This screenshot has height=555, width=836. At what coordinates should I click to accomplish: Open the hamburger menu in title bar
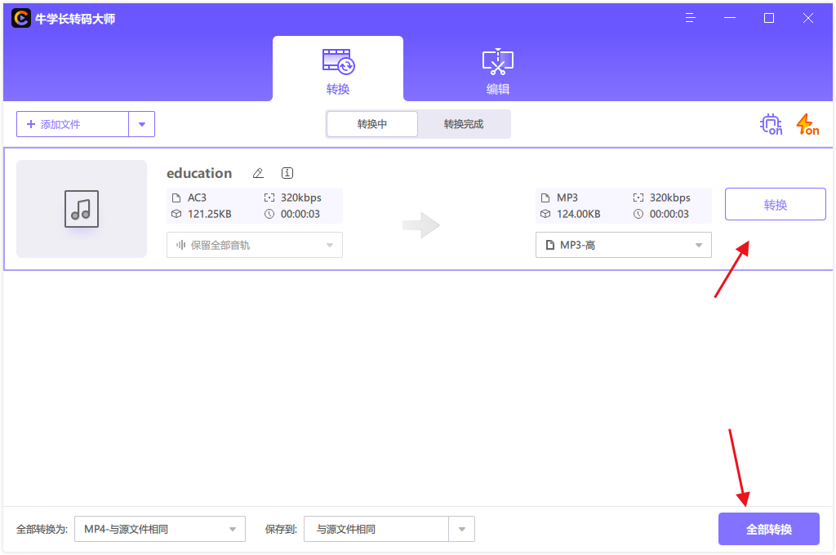pyautogui.click(x=691, y=18)
